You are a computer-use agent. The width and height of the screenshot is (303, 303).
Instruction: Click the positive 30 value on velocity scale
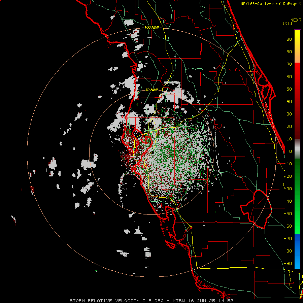(x=289, y=114)
